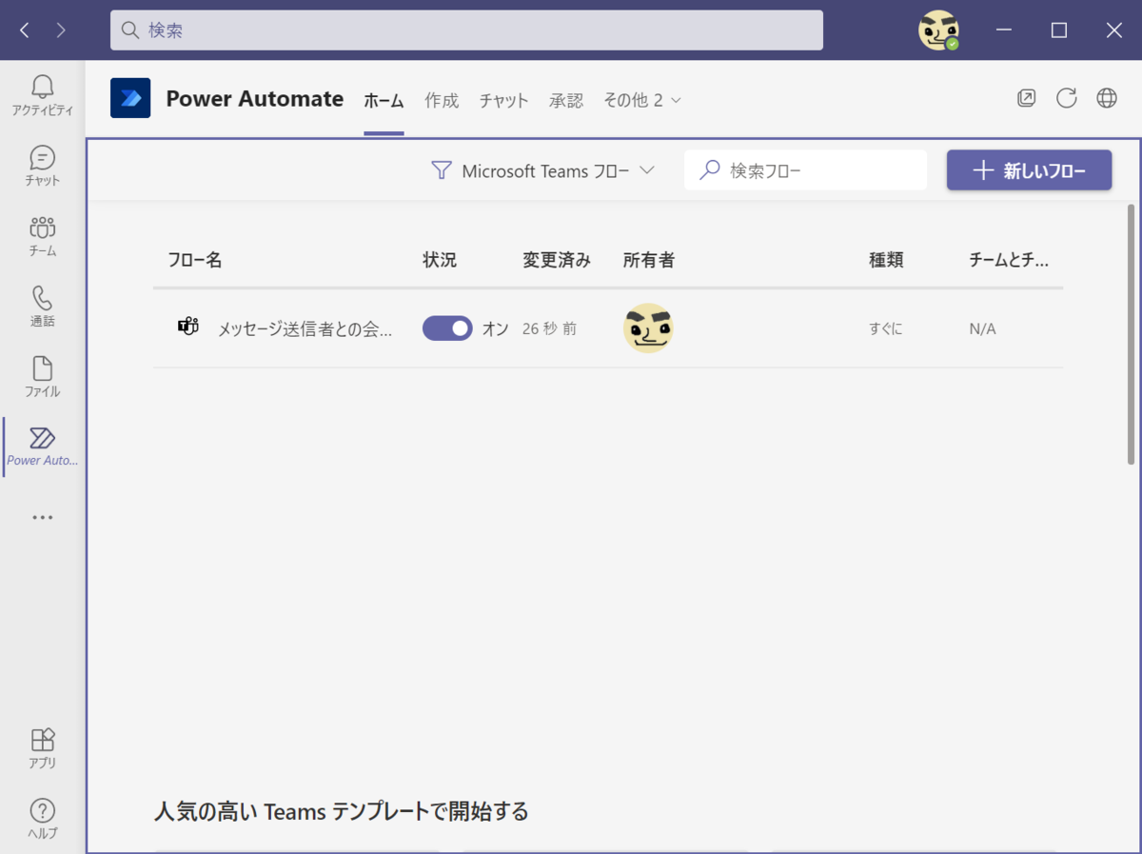The height and width of the screenshot is (854, 1142).
Task: Click the 検索フロー search field
Action: tap(805, 170)
